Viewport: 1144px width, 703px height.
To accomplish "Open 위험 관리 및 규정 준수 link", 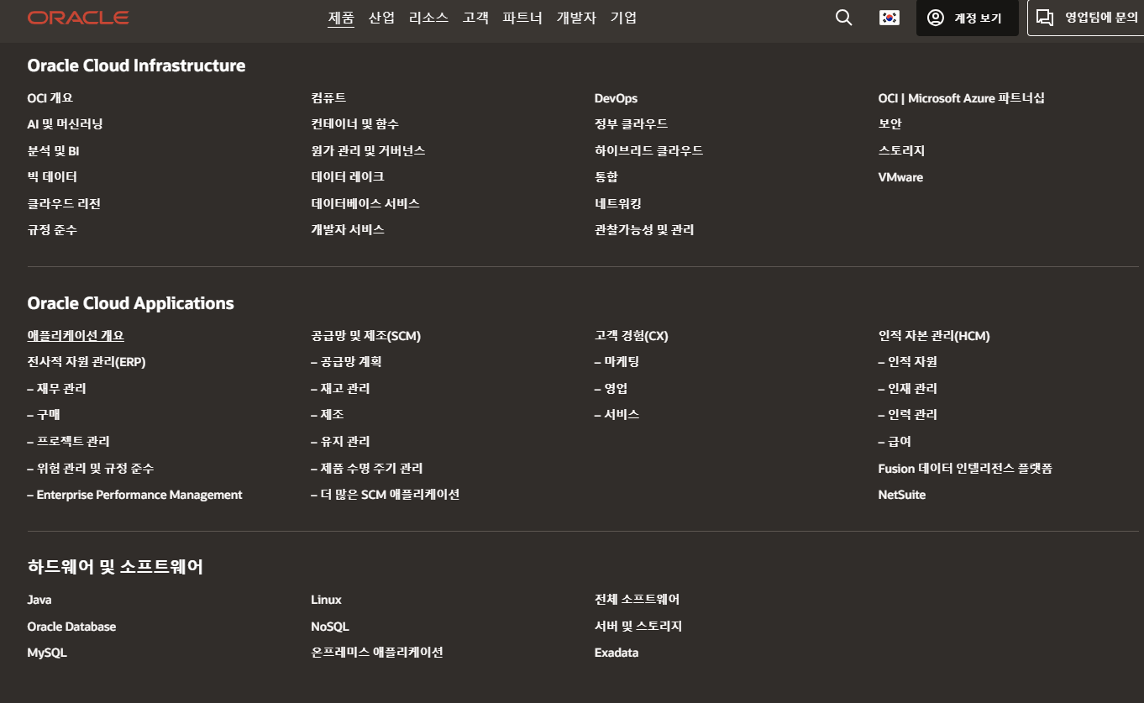I will [x=90, y=469].
